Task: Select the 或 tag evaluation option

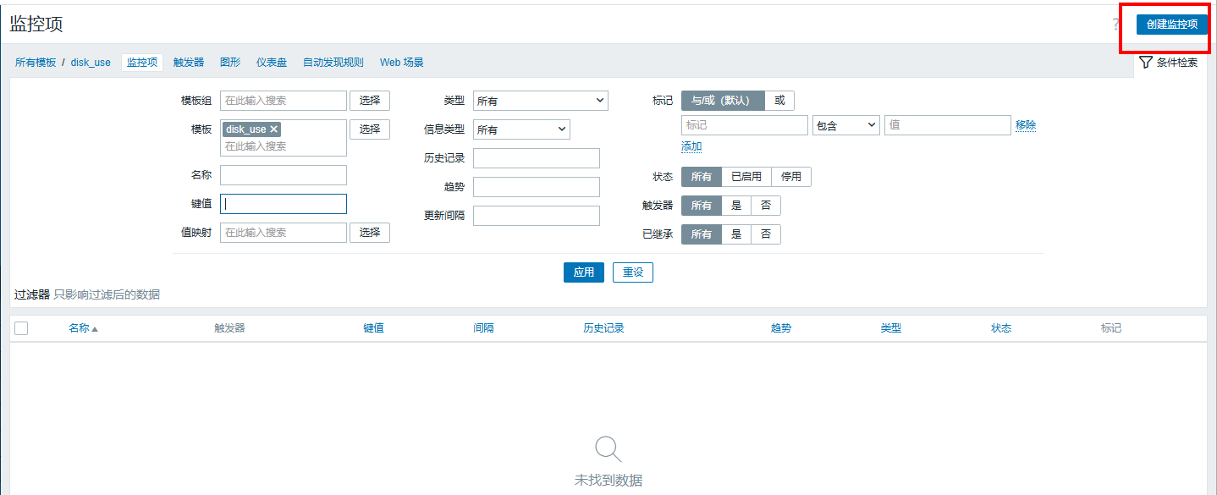Action: [779, 101]
